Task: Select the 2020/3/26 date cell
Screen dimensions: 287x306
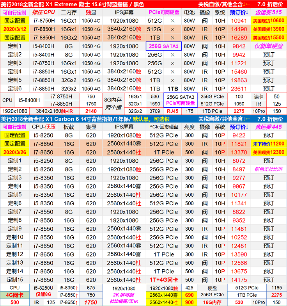Action: 14,152
